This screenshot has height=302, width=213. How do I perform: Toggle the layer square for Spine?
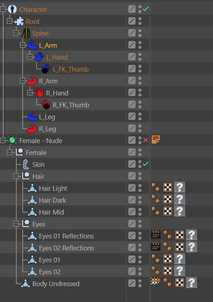[132, 33]
